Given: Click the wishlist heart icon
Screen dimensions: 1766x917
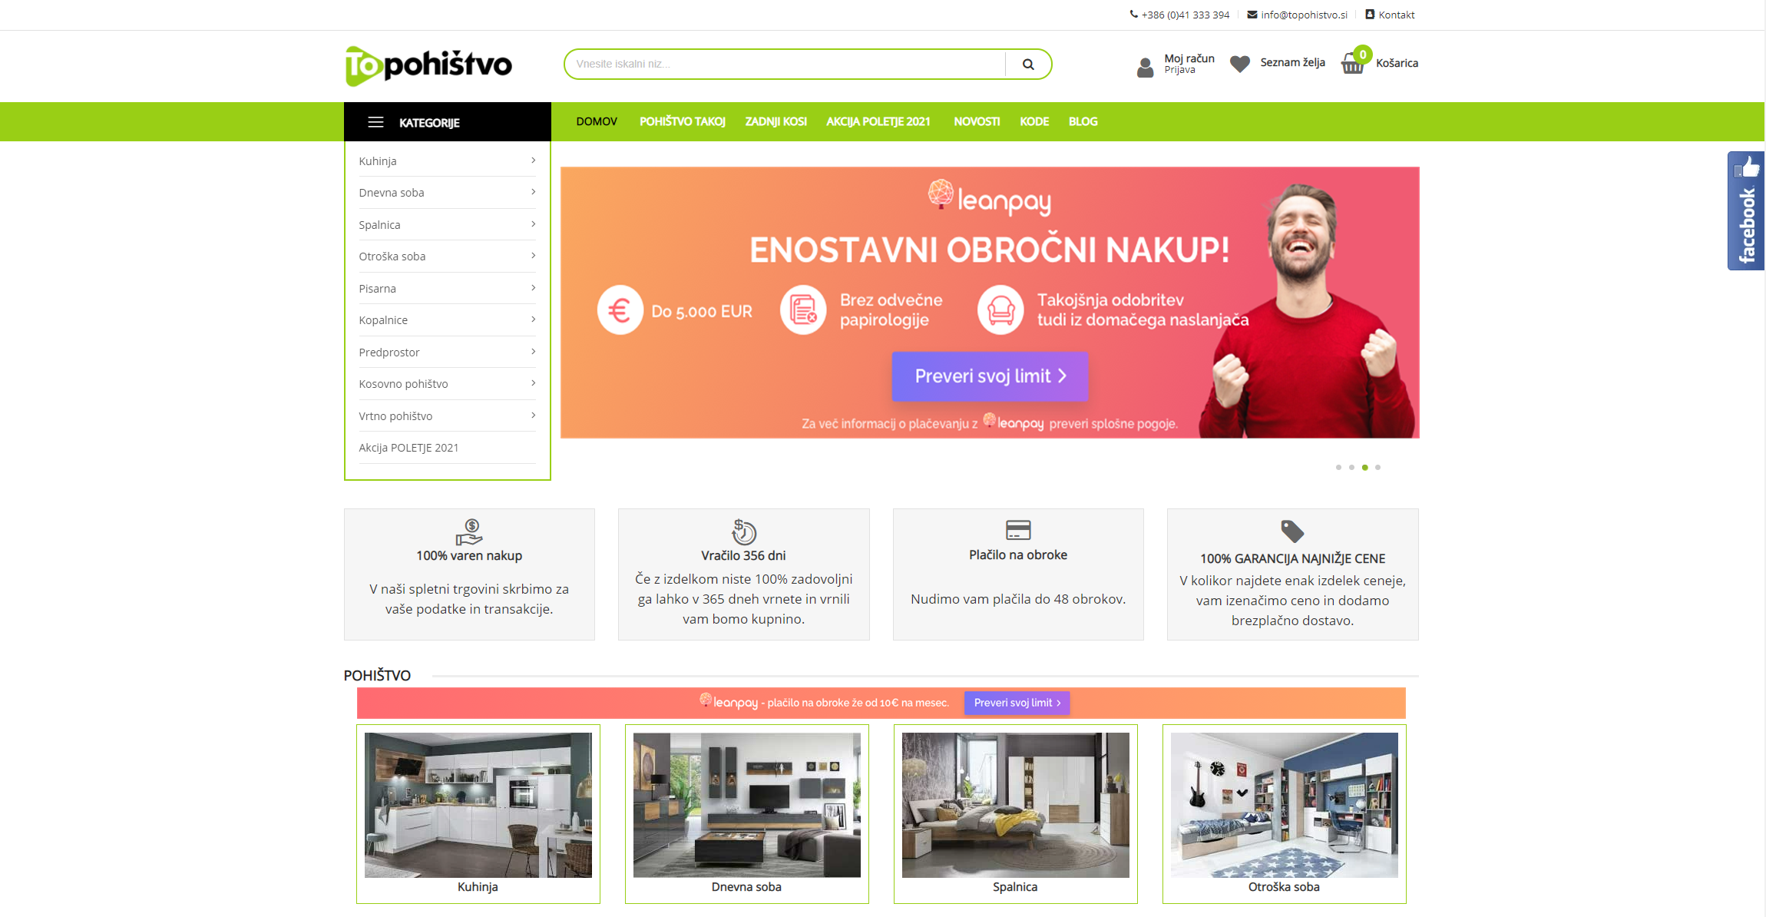Looking at the screenshot, I should click(x=1239, y=64).
